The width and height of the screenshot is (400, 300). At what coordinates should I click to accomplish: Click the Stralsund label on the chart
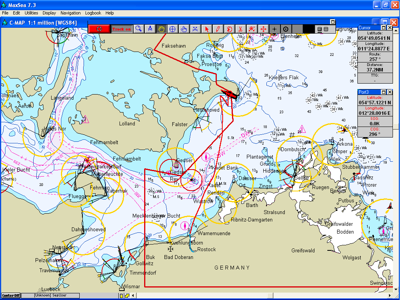[274, 212]
